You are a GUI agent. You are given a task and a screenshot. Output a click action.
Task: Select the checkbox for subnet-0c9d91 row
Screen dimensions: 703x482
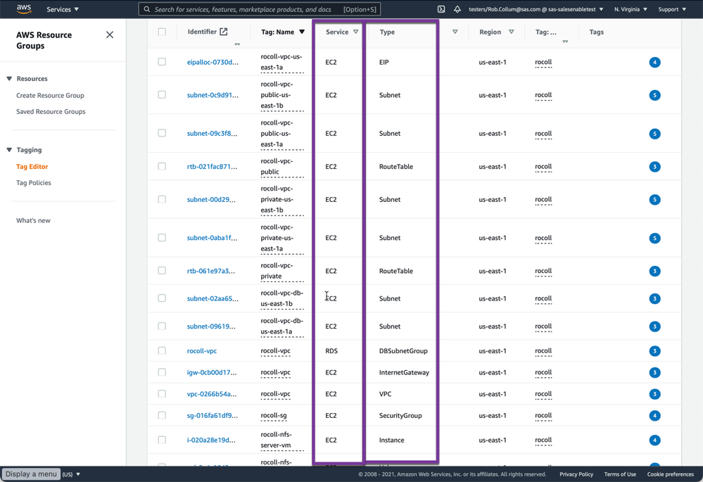coord(162,94)
